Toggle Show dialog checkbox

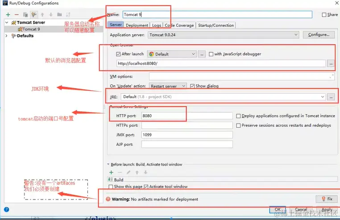pos(192,86)
